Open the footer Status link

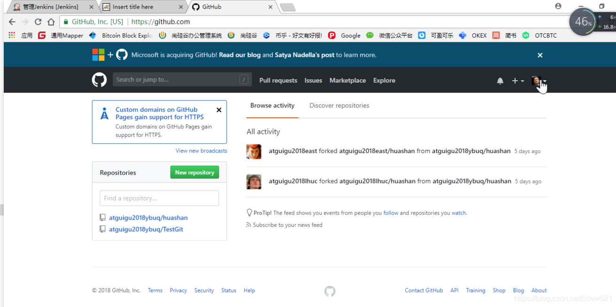229,290
